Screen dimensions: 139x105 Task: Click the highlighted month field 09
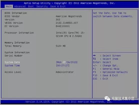point(64,62)
